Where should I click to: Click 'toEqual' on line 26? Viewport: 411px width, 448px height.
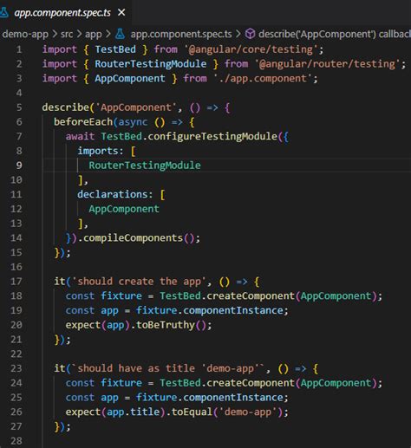tap(192, 412)
